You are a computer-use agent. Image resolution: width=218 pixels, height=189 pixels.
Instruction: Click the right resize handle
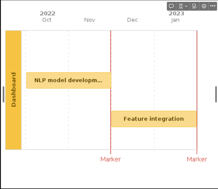(x=216, y=94)
